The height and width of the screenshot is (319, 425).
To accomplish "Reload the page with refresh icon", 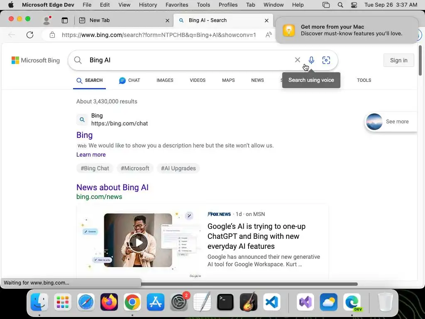I will point(30,35).
